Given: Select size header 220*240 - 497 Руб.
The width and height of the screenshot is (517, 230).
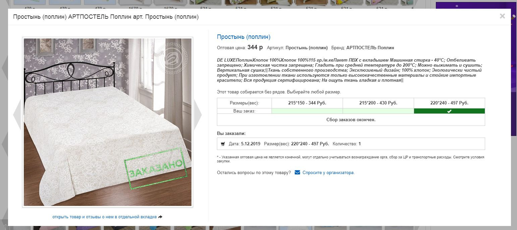Looking at the screenshot, I should point(449,103).
